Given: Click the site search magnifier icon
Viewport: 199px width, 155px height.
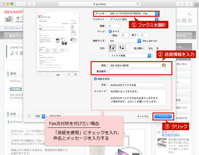Looking at the screenshot, I should [189, 14].
